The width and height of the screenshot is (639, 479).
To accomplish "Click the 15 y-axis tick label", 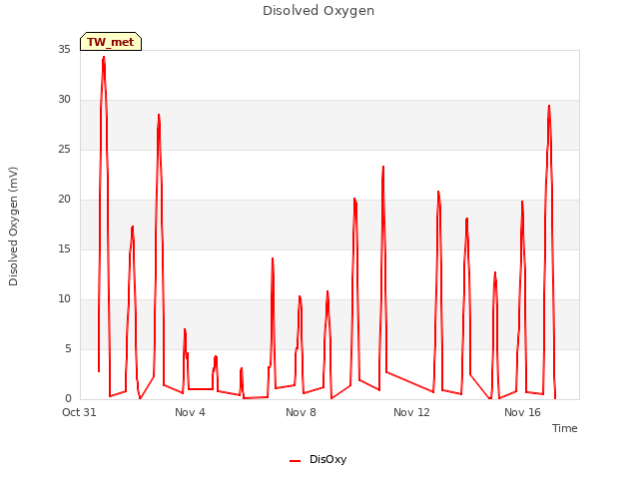I will point(64,249).
